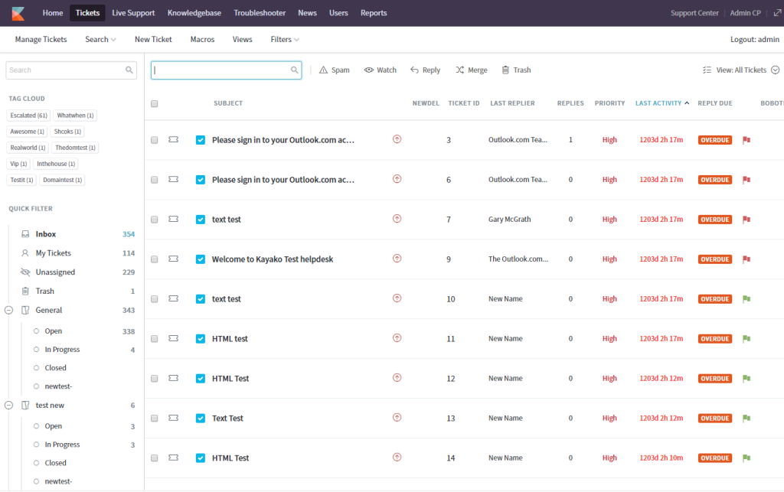Check the checkbox for ticket ID 13
This screenshot has width=784, height=492.
[155, 418]
